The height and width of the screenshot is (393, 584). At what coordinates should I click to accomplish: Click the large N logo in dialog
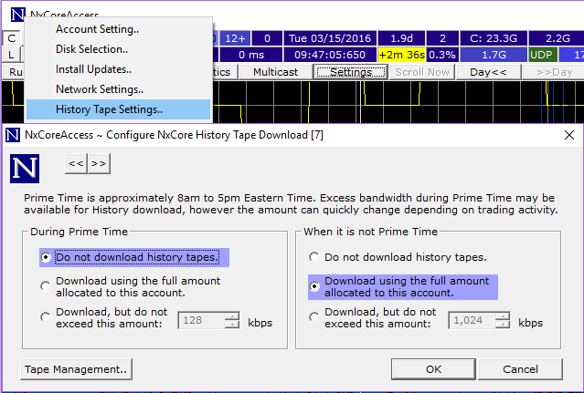point(25,169)
